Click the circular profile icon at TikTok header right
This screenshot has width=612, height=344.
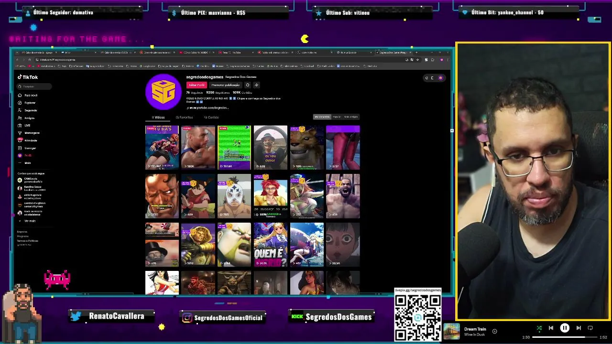click(x=440, y=78)
